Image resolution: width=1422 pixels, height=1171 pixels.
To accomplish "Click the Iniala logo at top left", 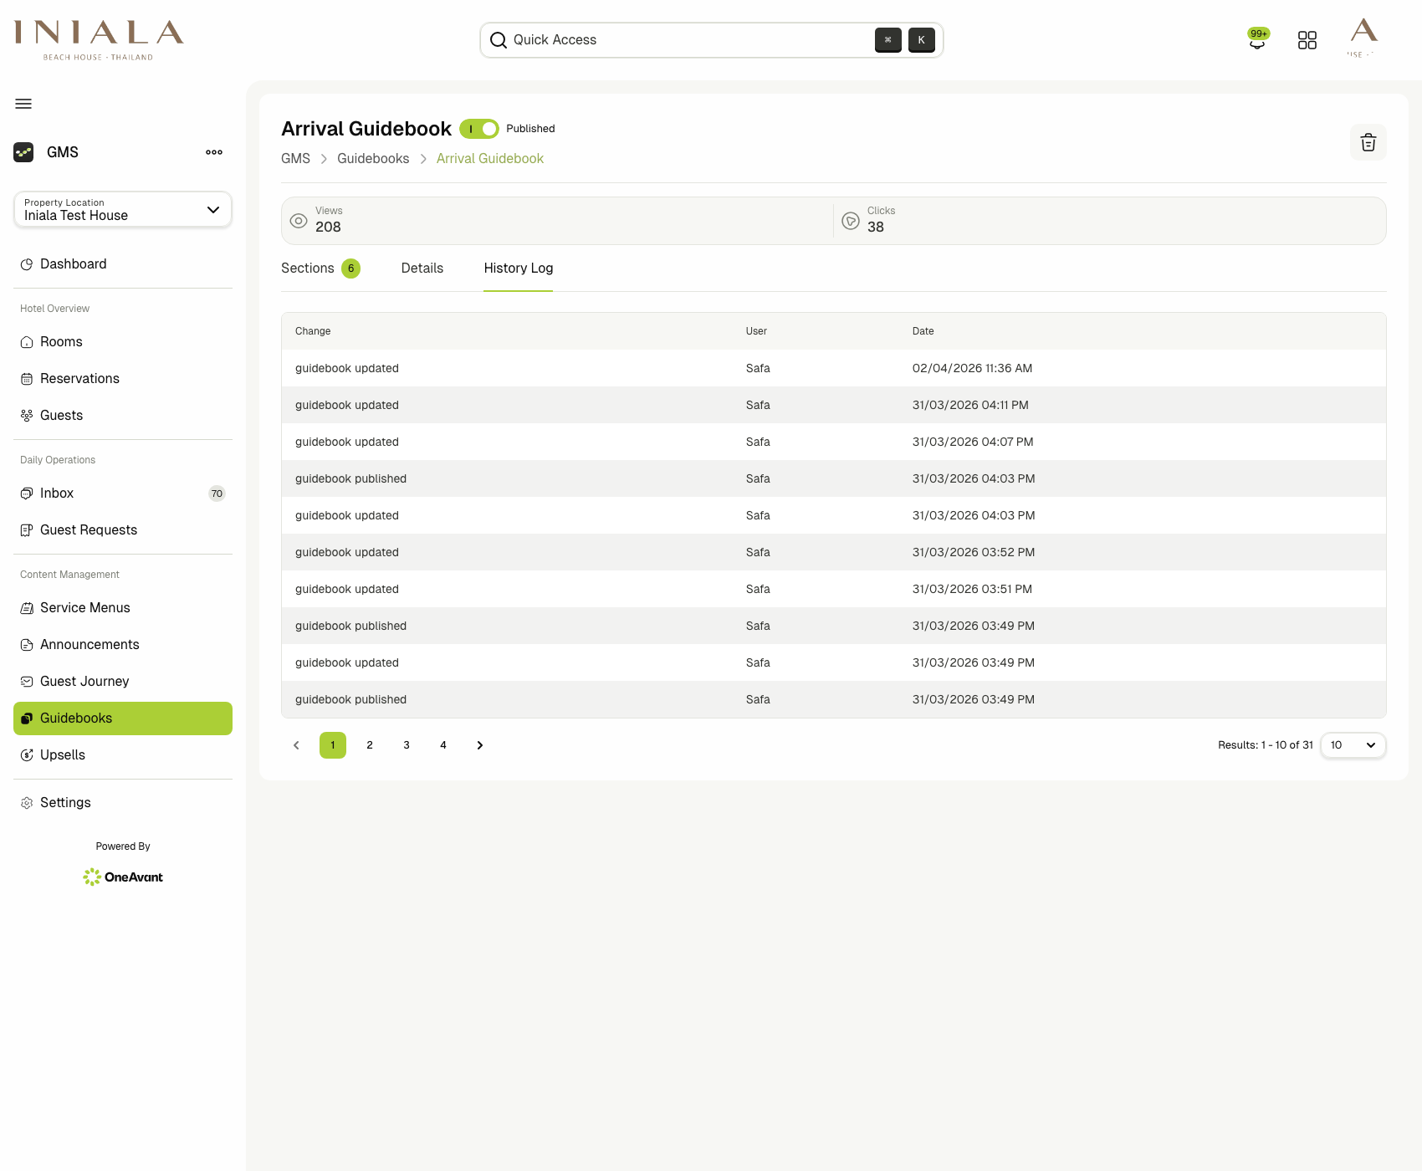I will click(x=99, y=39).
